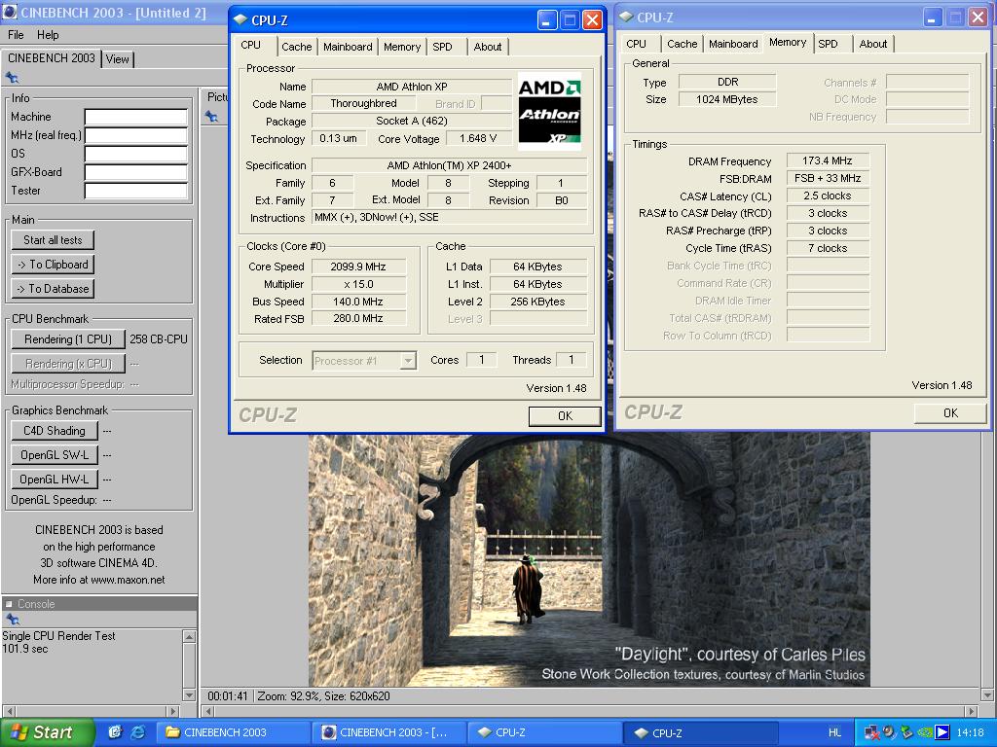Click the Specification field AMD Athlon(TM) XP 2400+
The height and width of the screenshot is (747, 997).
[x=449, y=165]
